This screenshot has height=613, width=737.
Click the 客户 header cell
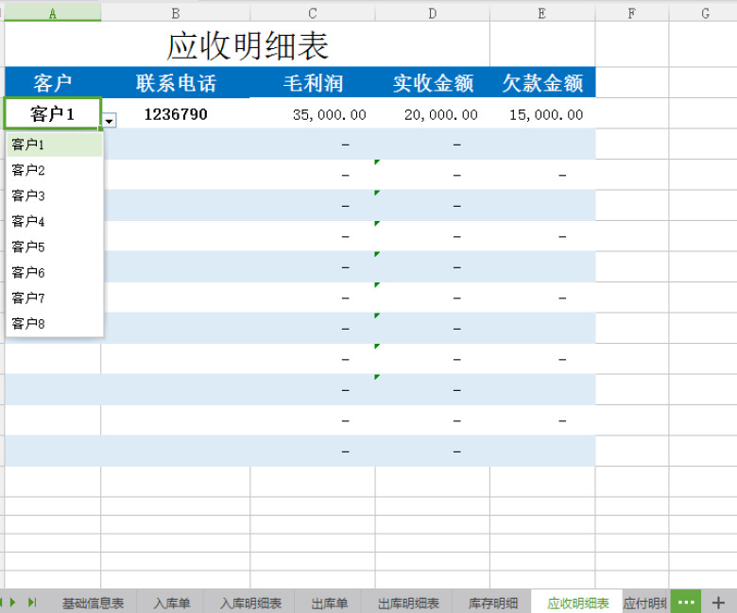(53, 83)
